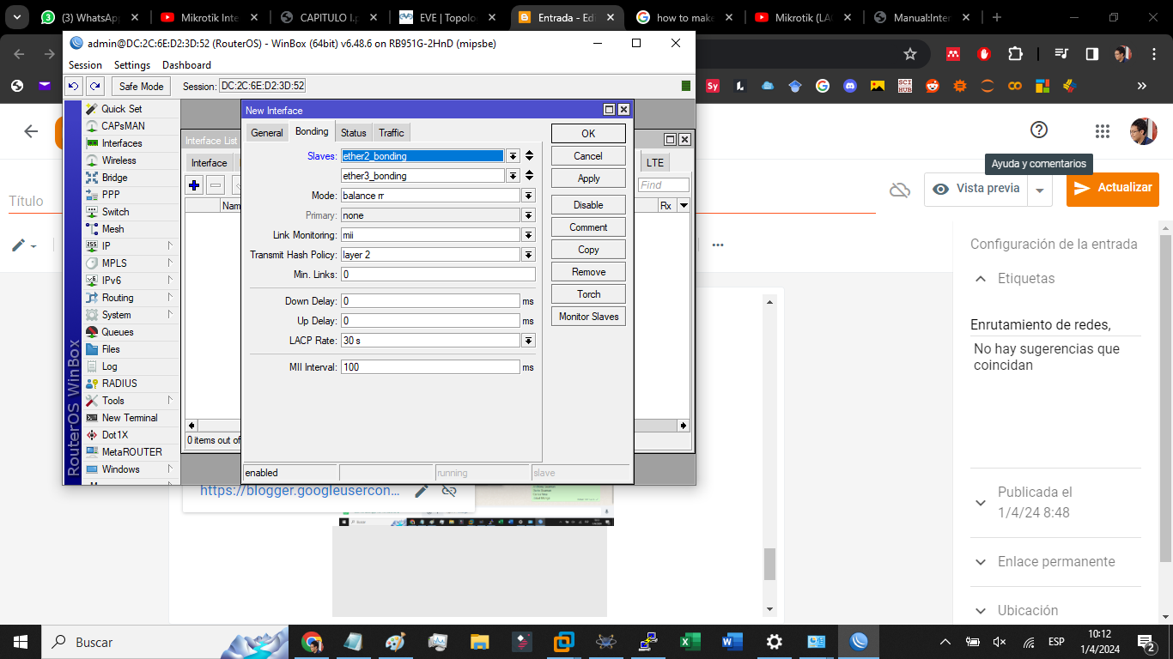1173x659 pixels.
Task: Collapse the Etiquetas section
Action: point(980,278)
